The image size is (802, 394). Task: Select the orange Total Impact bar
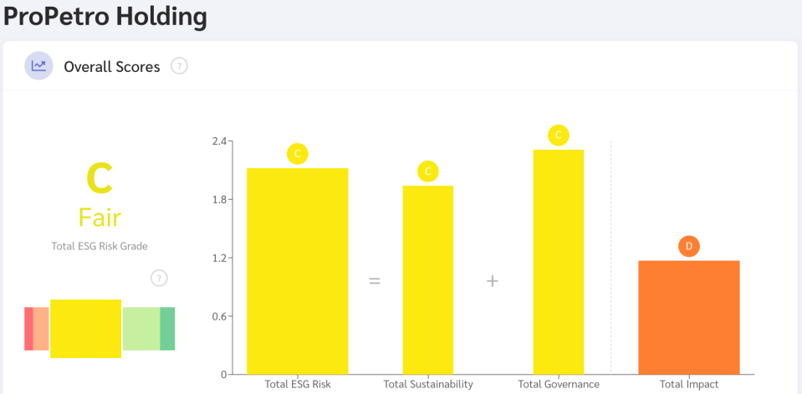[x=689, y=318]
